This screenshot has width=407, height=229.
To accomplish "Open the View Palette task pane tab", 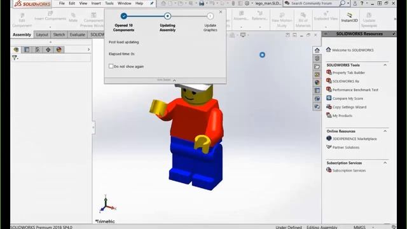I will 317,74.
